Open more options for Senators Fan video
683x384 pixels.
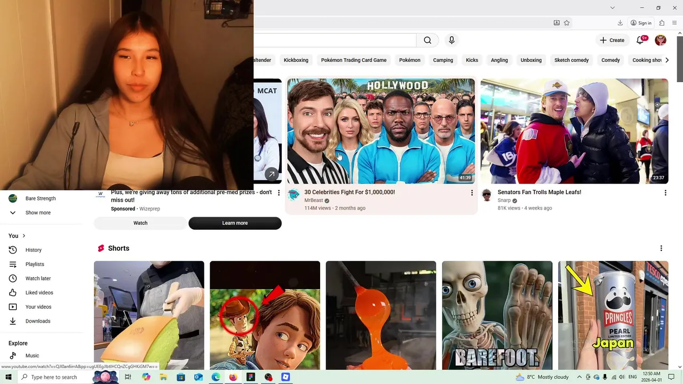tap(665, 193)
